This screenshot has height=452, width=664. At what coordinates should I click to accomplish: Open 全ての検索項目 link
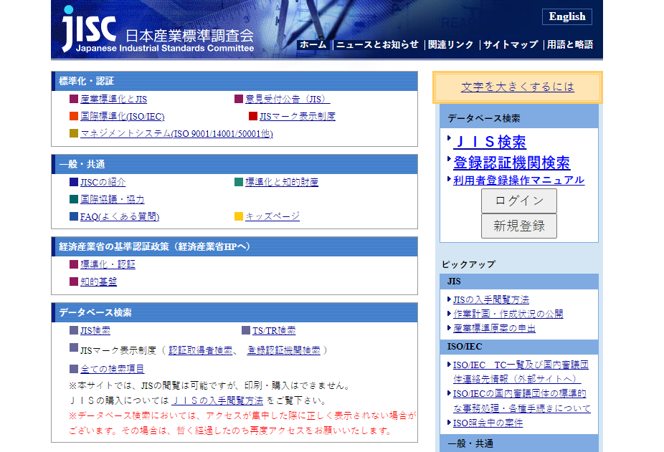112,369
